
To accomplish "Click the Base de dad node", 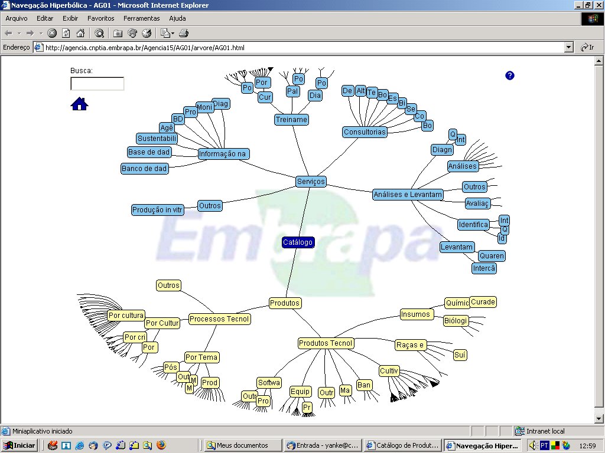I will (x=149, y=152).
